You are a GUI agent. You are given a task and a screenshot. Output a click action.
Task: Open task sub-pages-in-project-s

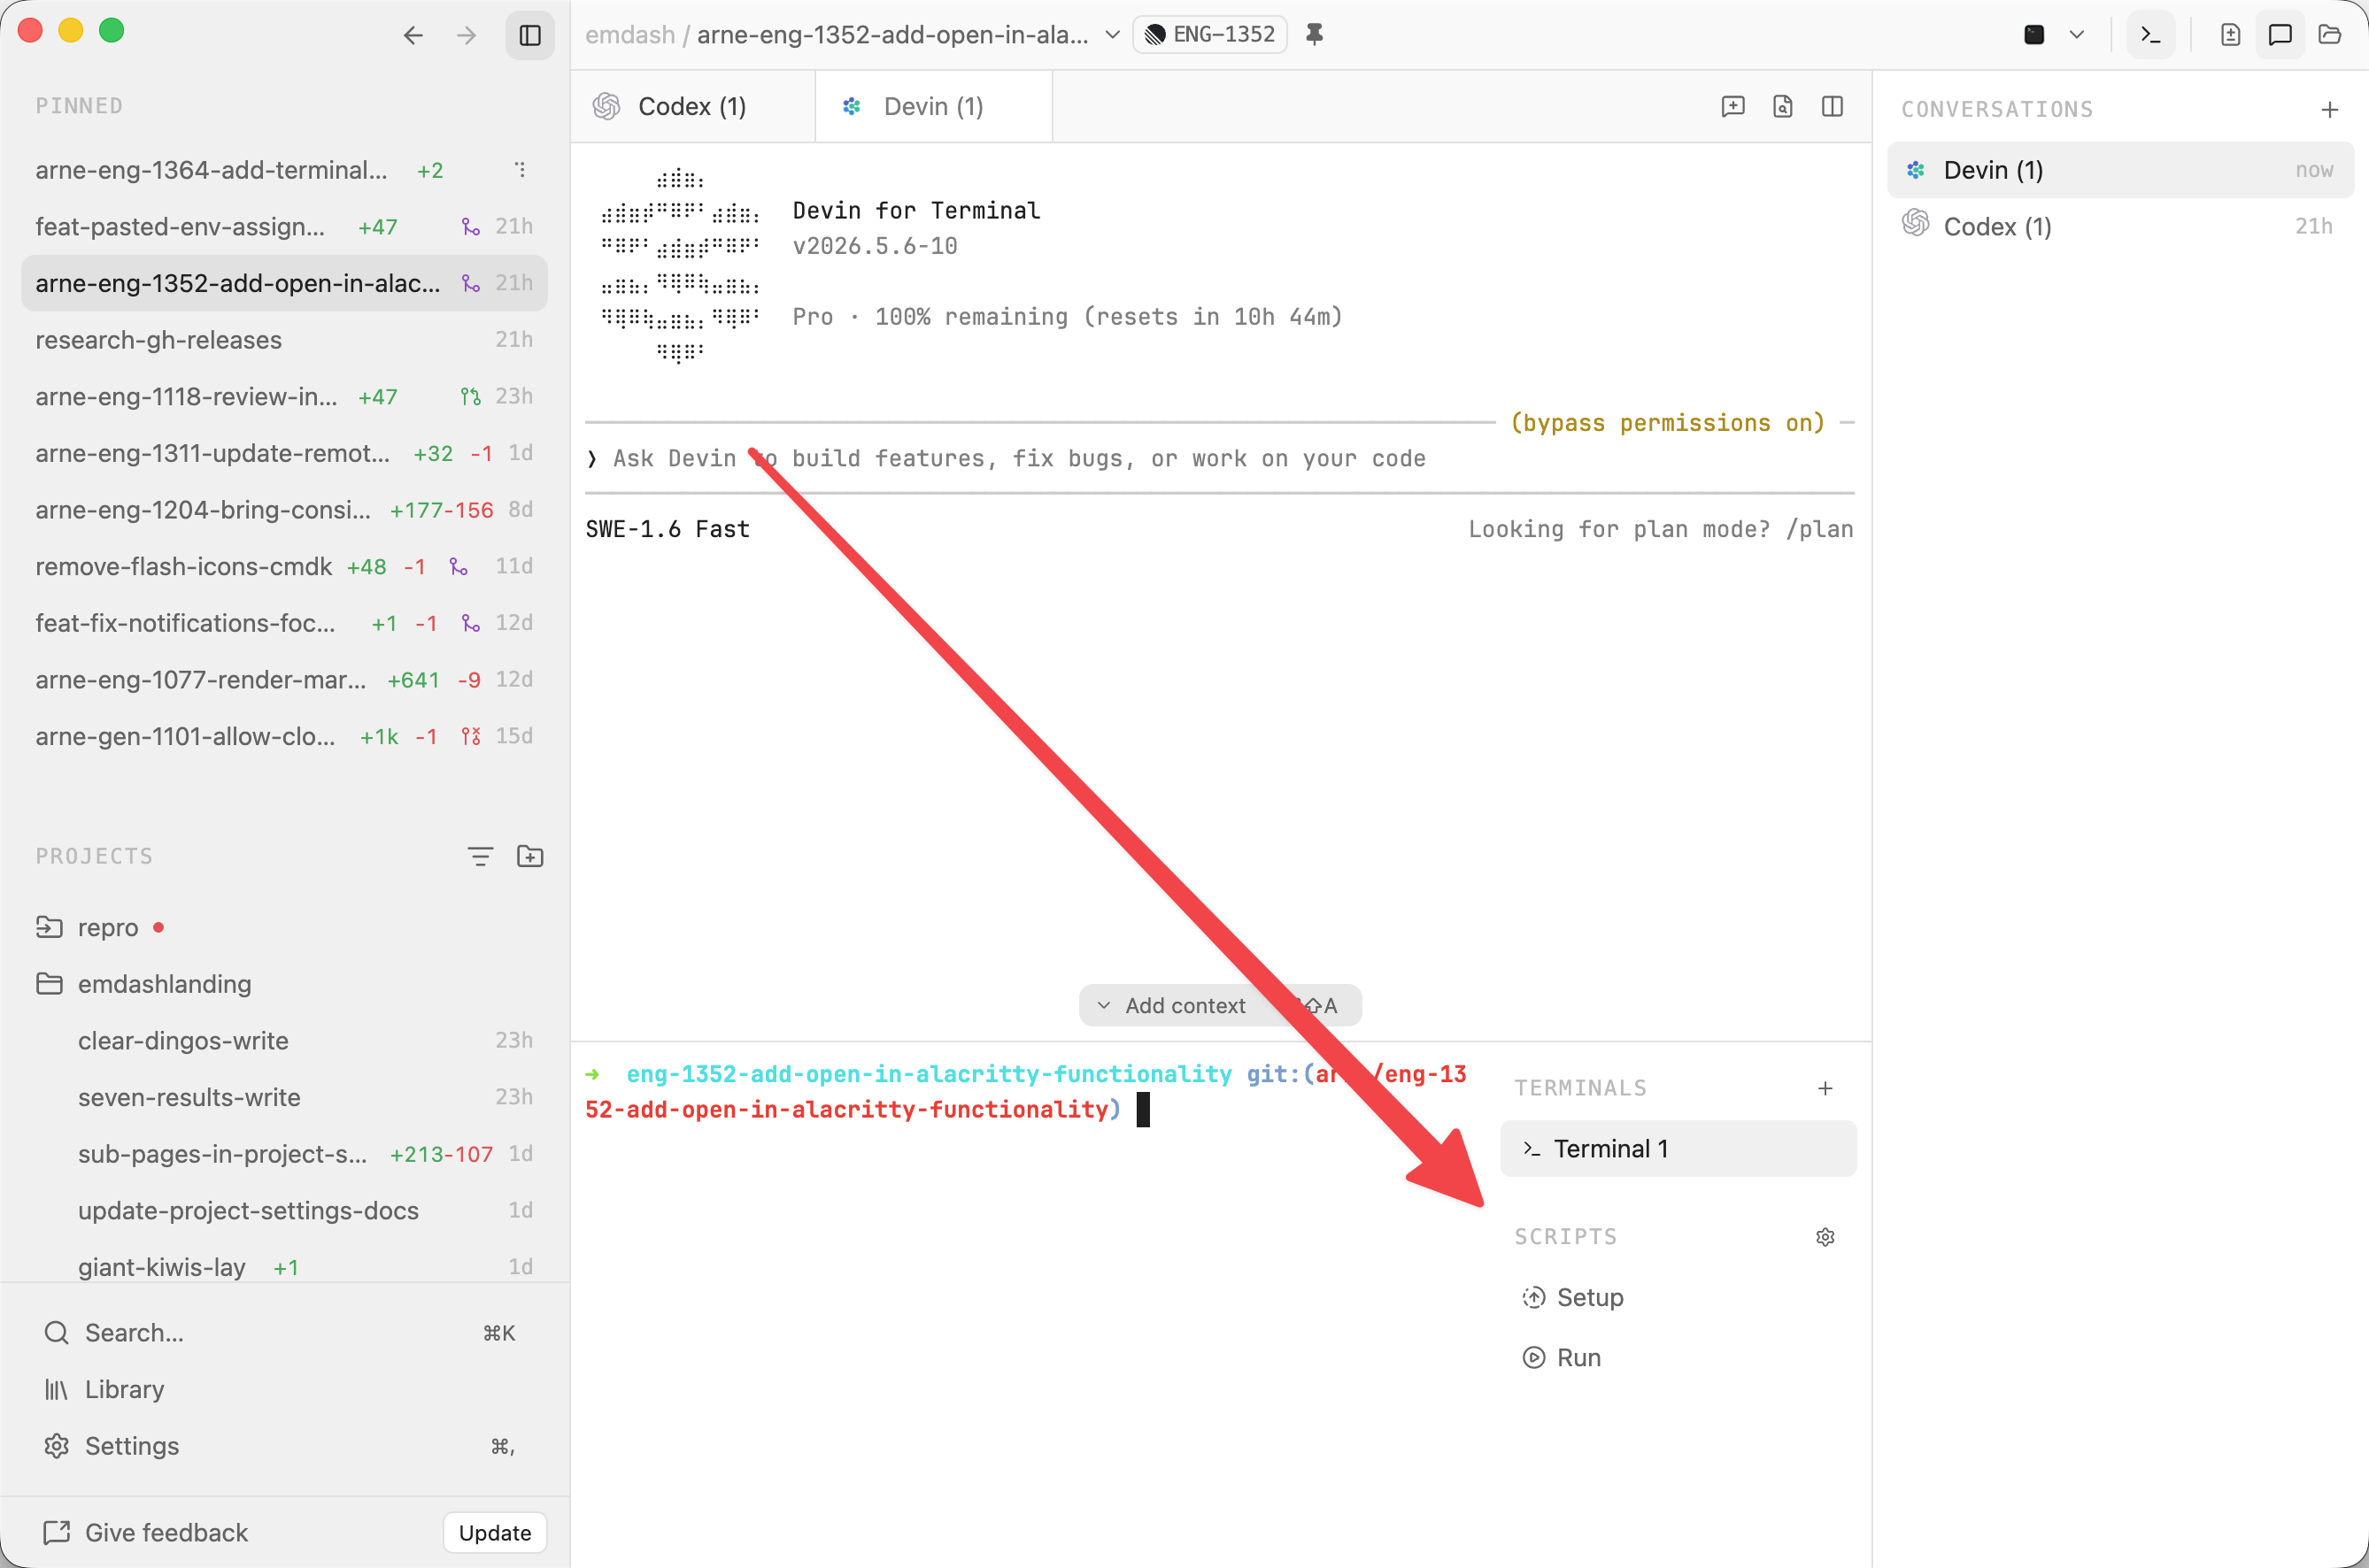tap(284, 1154)
